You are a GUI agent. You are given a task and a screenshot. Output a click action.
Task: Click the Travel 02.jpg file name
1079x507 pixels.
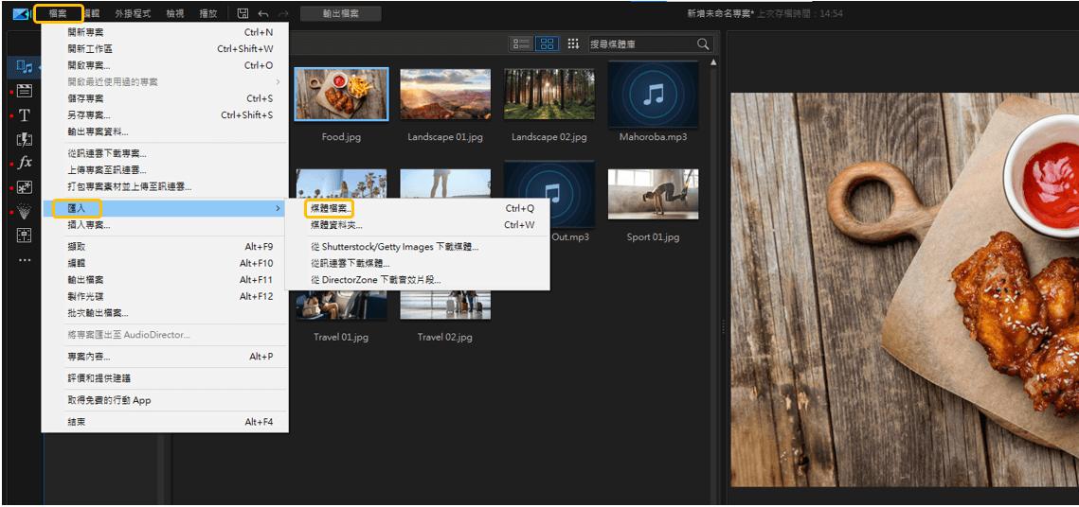445,338
